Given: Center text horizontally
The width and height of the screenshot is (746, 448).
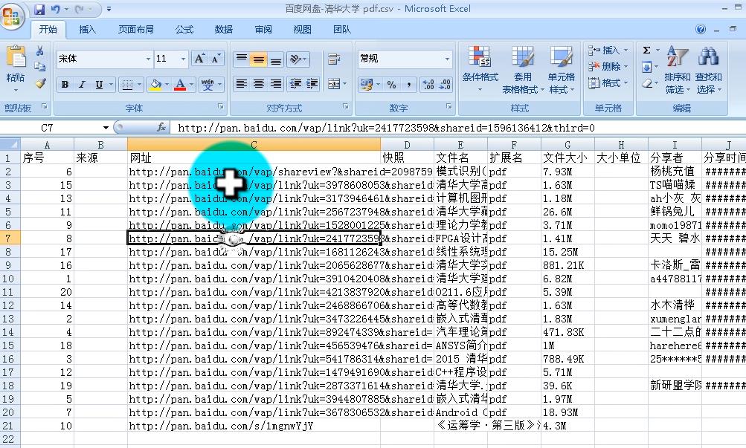Looking at the screenshot, I should pyautogui.click(x=259, y=84).
